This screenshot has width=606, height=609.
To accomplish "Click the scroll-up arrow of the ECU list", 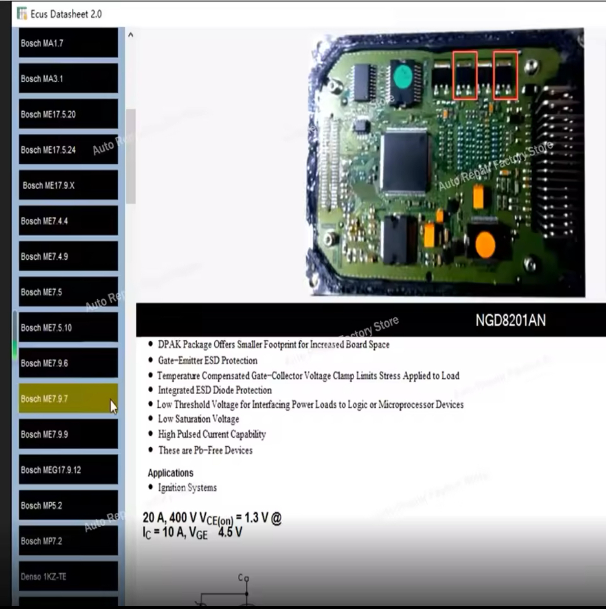I will coord(131,35).
